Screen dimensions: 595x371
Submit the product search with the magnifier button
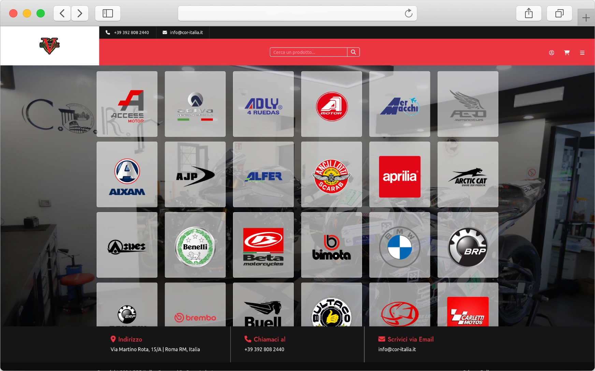tap(353, 52)
